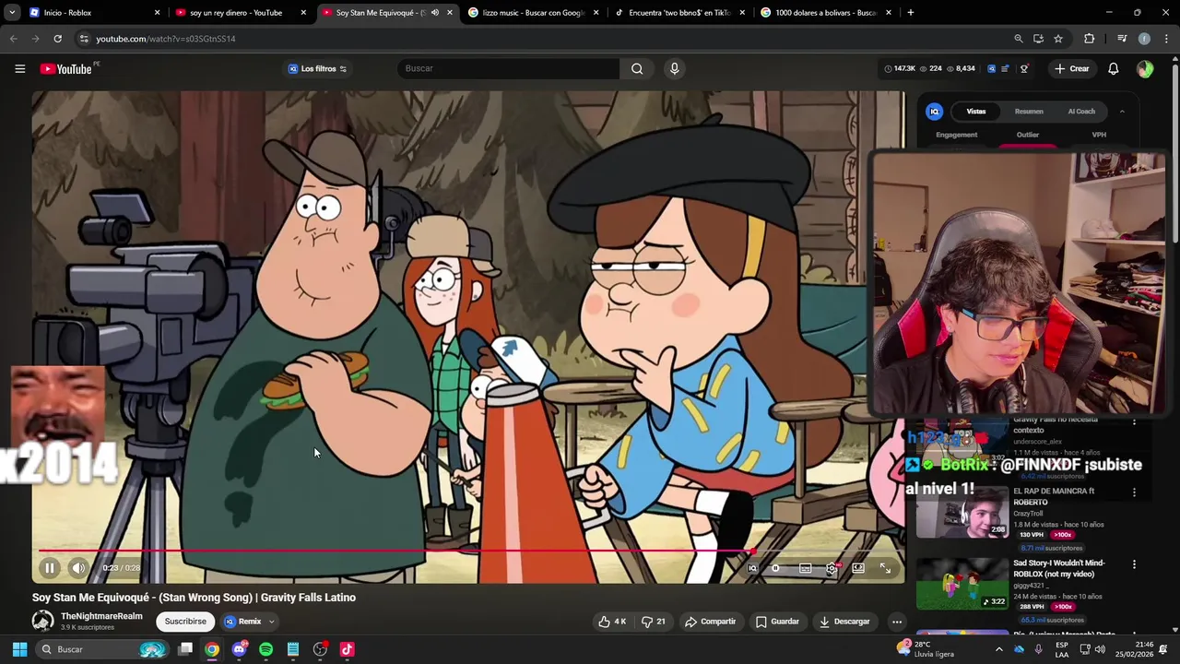Toggle autoplay switch in the player
Image resolution: width=1180 pixels, height=664 pixels.
coord(777,568)
